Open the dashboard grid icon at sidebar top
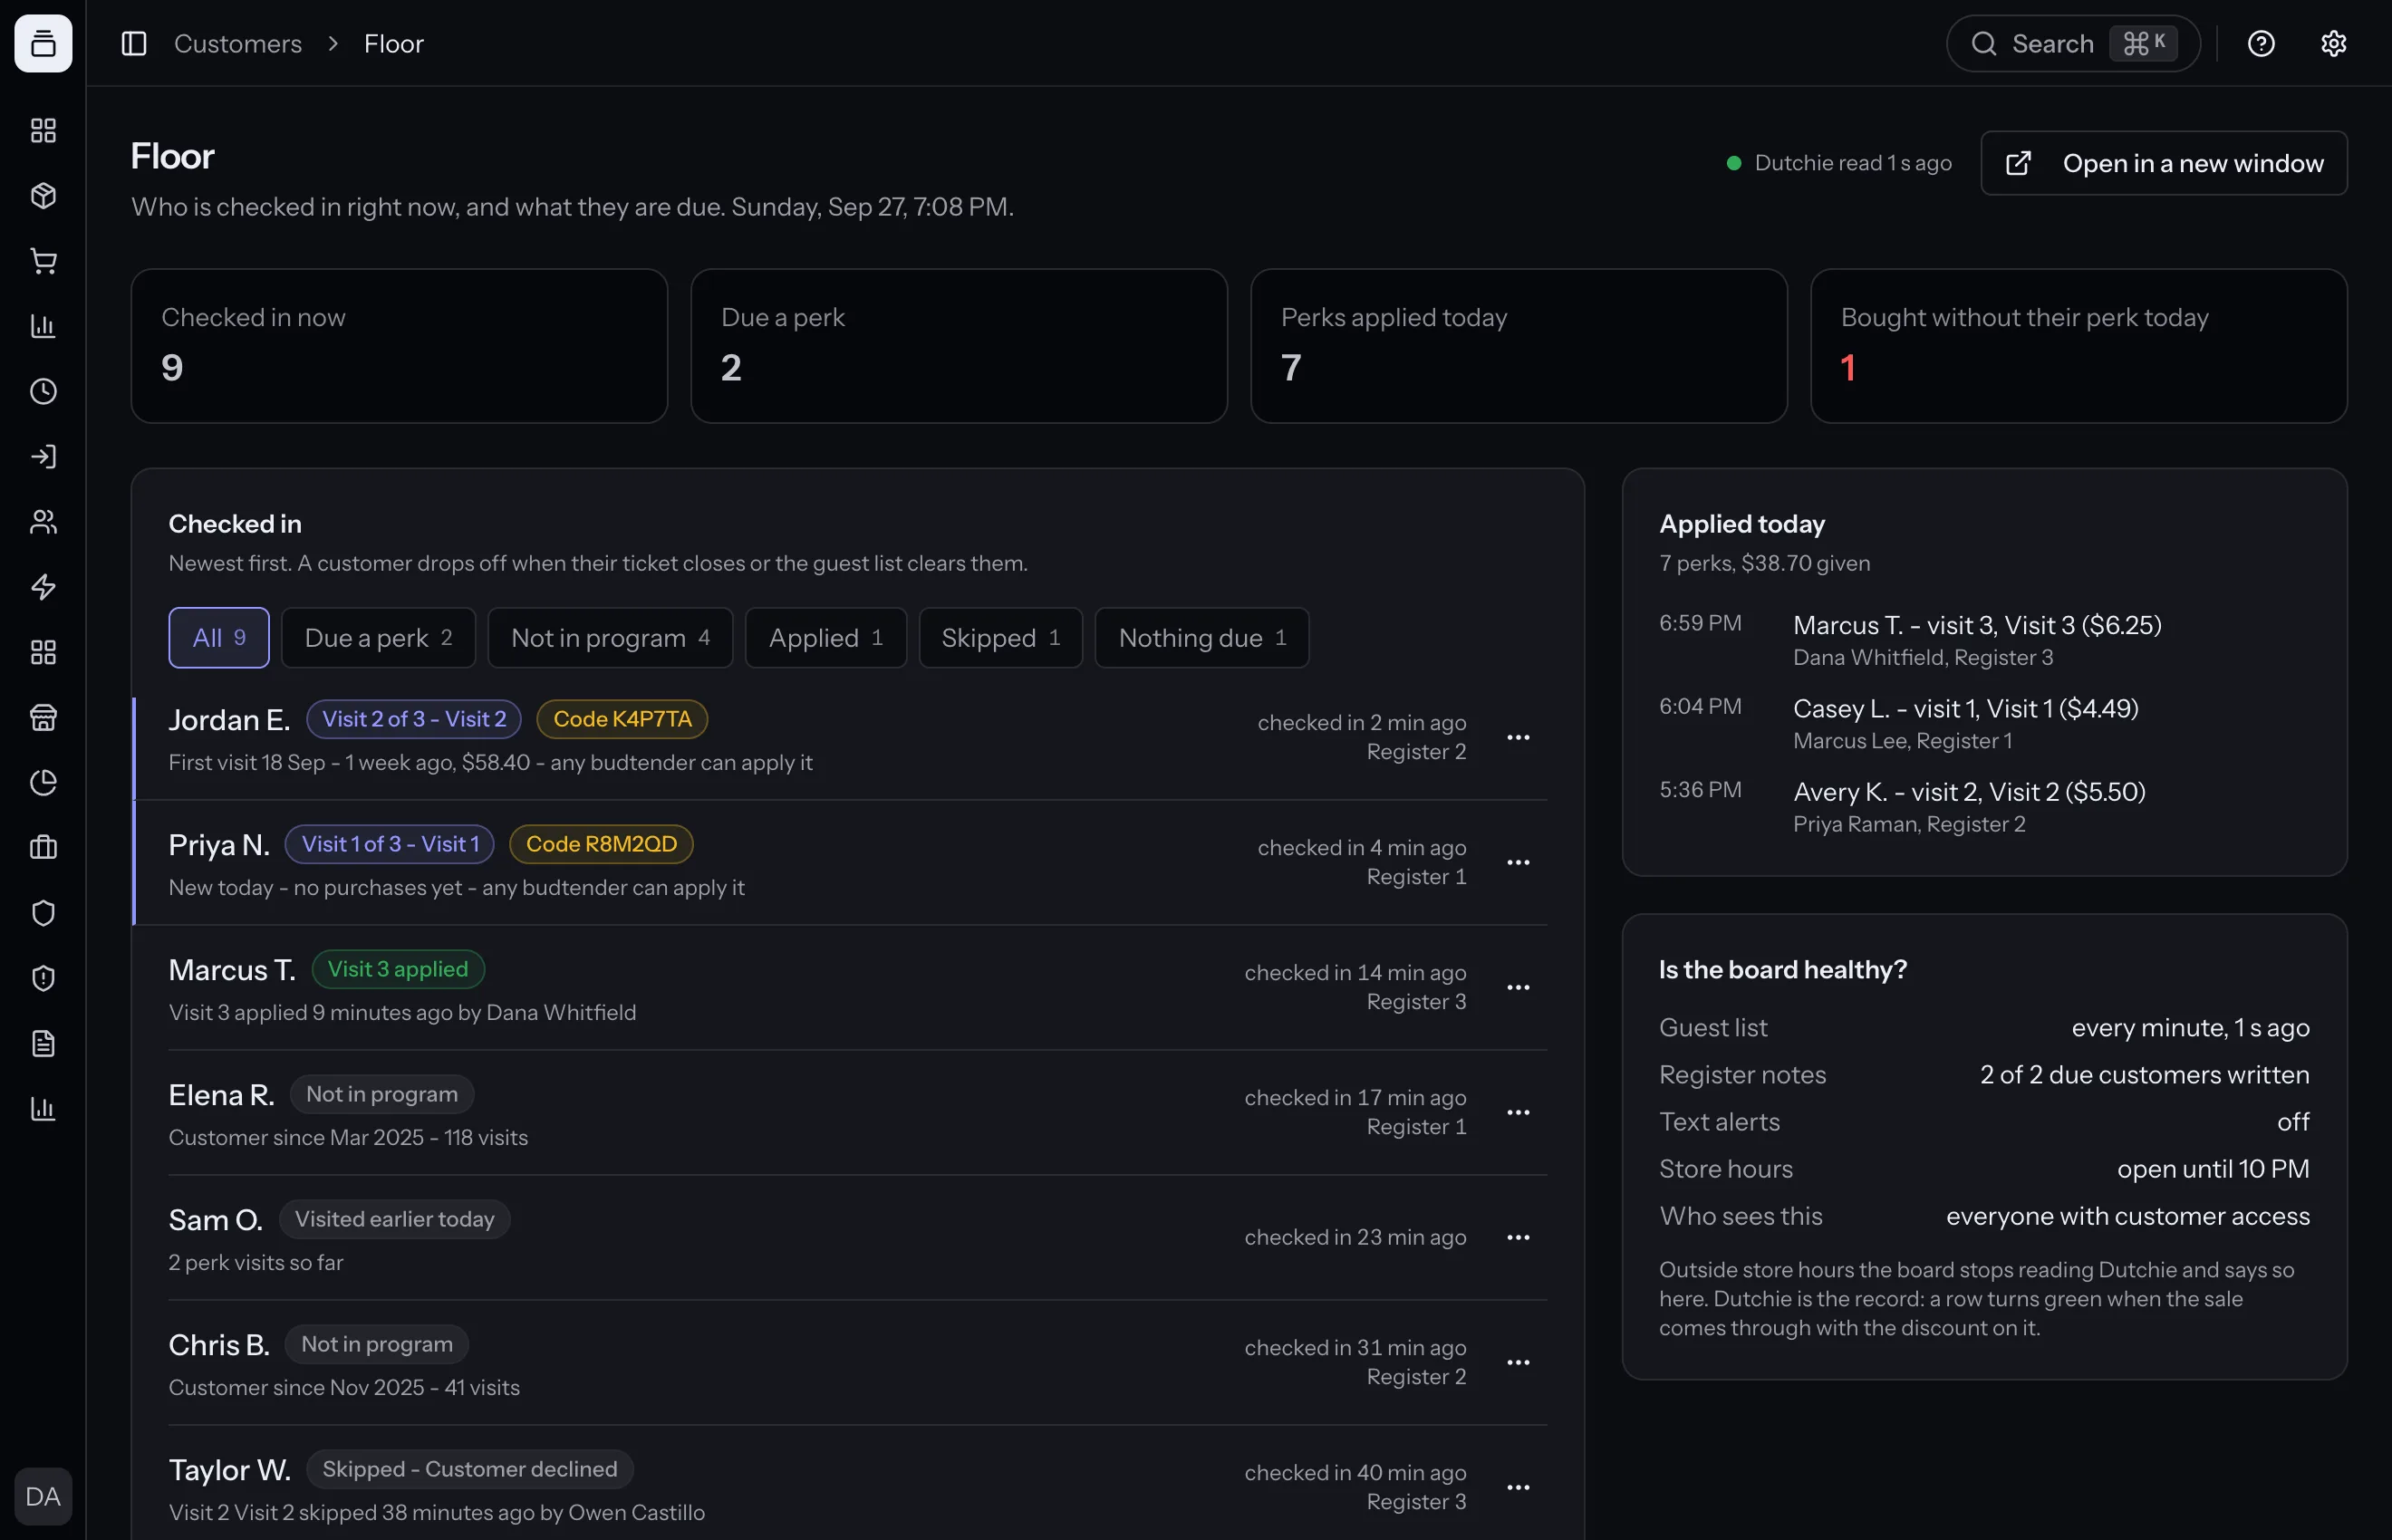The width and height of the screenshot is (2392, 1540). 43,130
